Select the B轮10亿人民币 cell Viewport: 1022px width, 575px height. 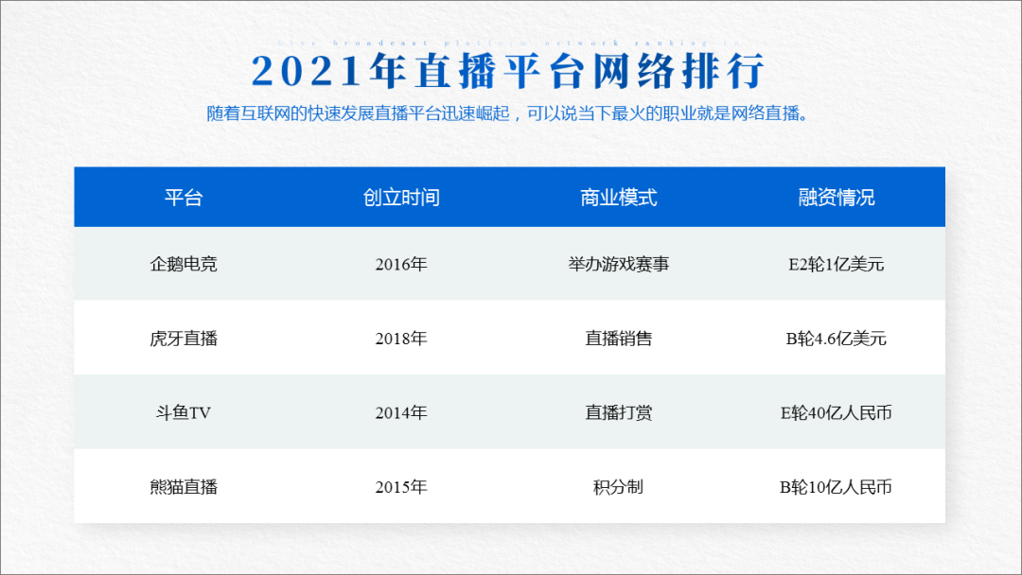837,486
